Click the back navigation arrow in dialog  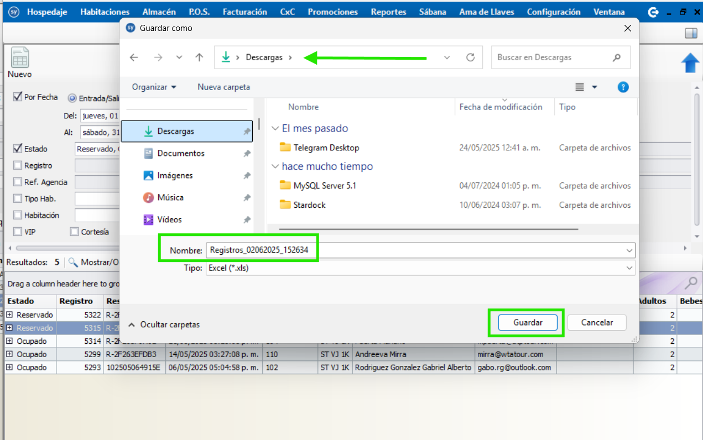click(x=134, y=57)
